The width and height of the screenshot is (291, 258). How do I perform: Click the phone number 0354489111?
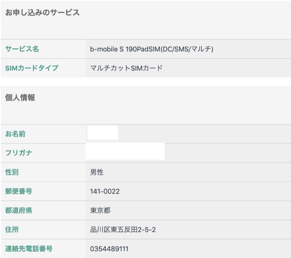tap(109, 249)
